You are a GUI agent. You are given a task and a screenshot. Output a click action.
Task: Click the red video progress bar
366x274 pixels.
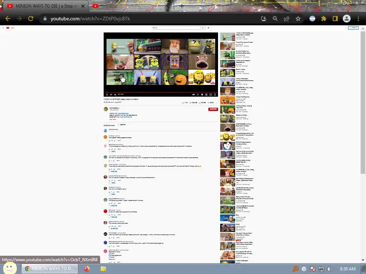point(161,92)
